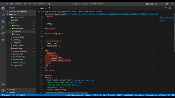Screen dimensions: 175x98
Task: Click the Spaces: 2 indentation setting
Action: (x=88, y=95)
